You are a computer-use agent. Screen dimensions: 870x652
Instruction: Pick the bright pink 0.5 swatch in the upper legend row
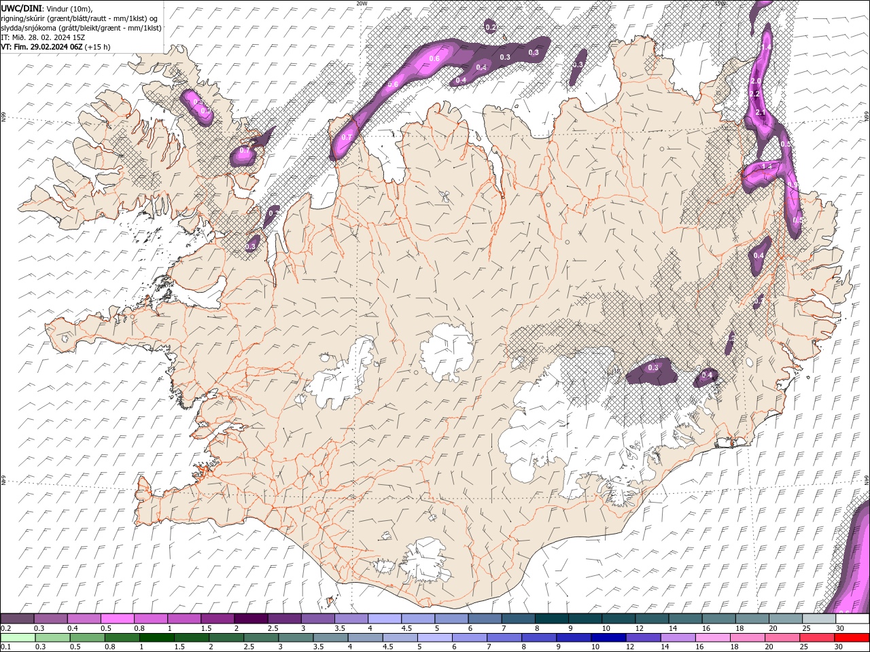[117, 619]
